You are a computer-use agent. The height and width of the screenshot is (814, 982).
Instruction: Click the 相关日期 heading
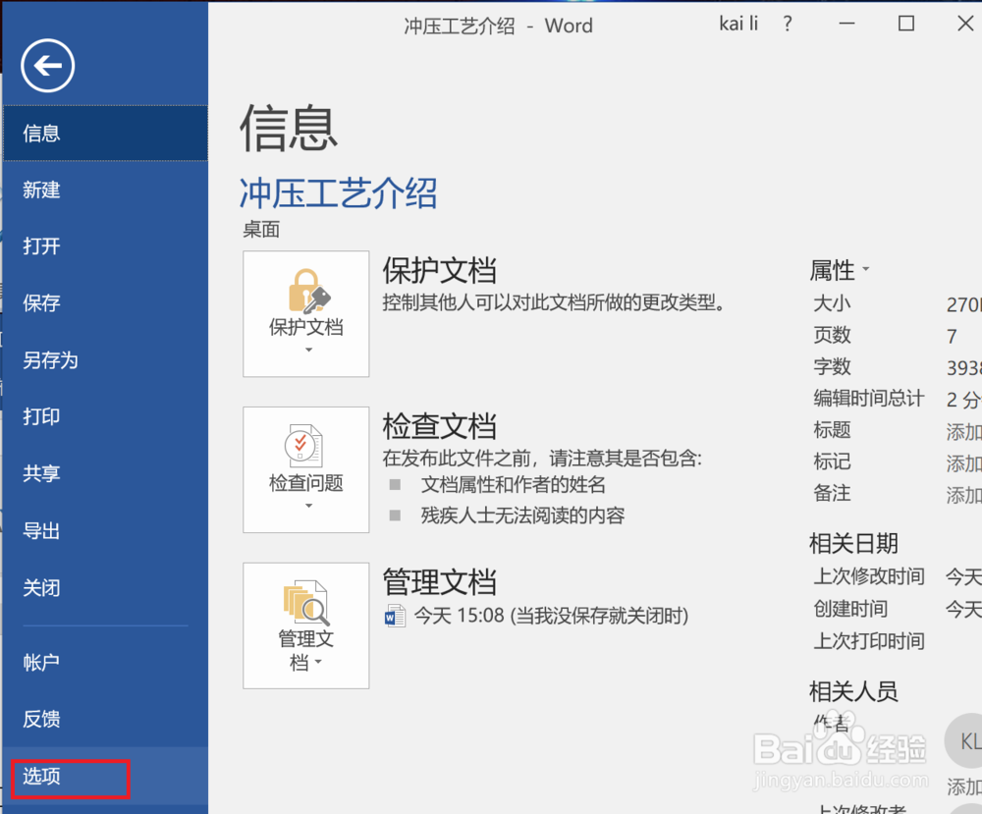(x=853, y=544)
